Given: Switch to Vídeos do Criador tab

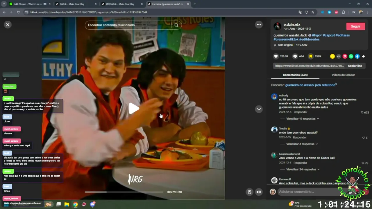Looking at the screenshot, I should click(343, 75).
